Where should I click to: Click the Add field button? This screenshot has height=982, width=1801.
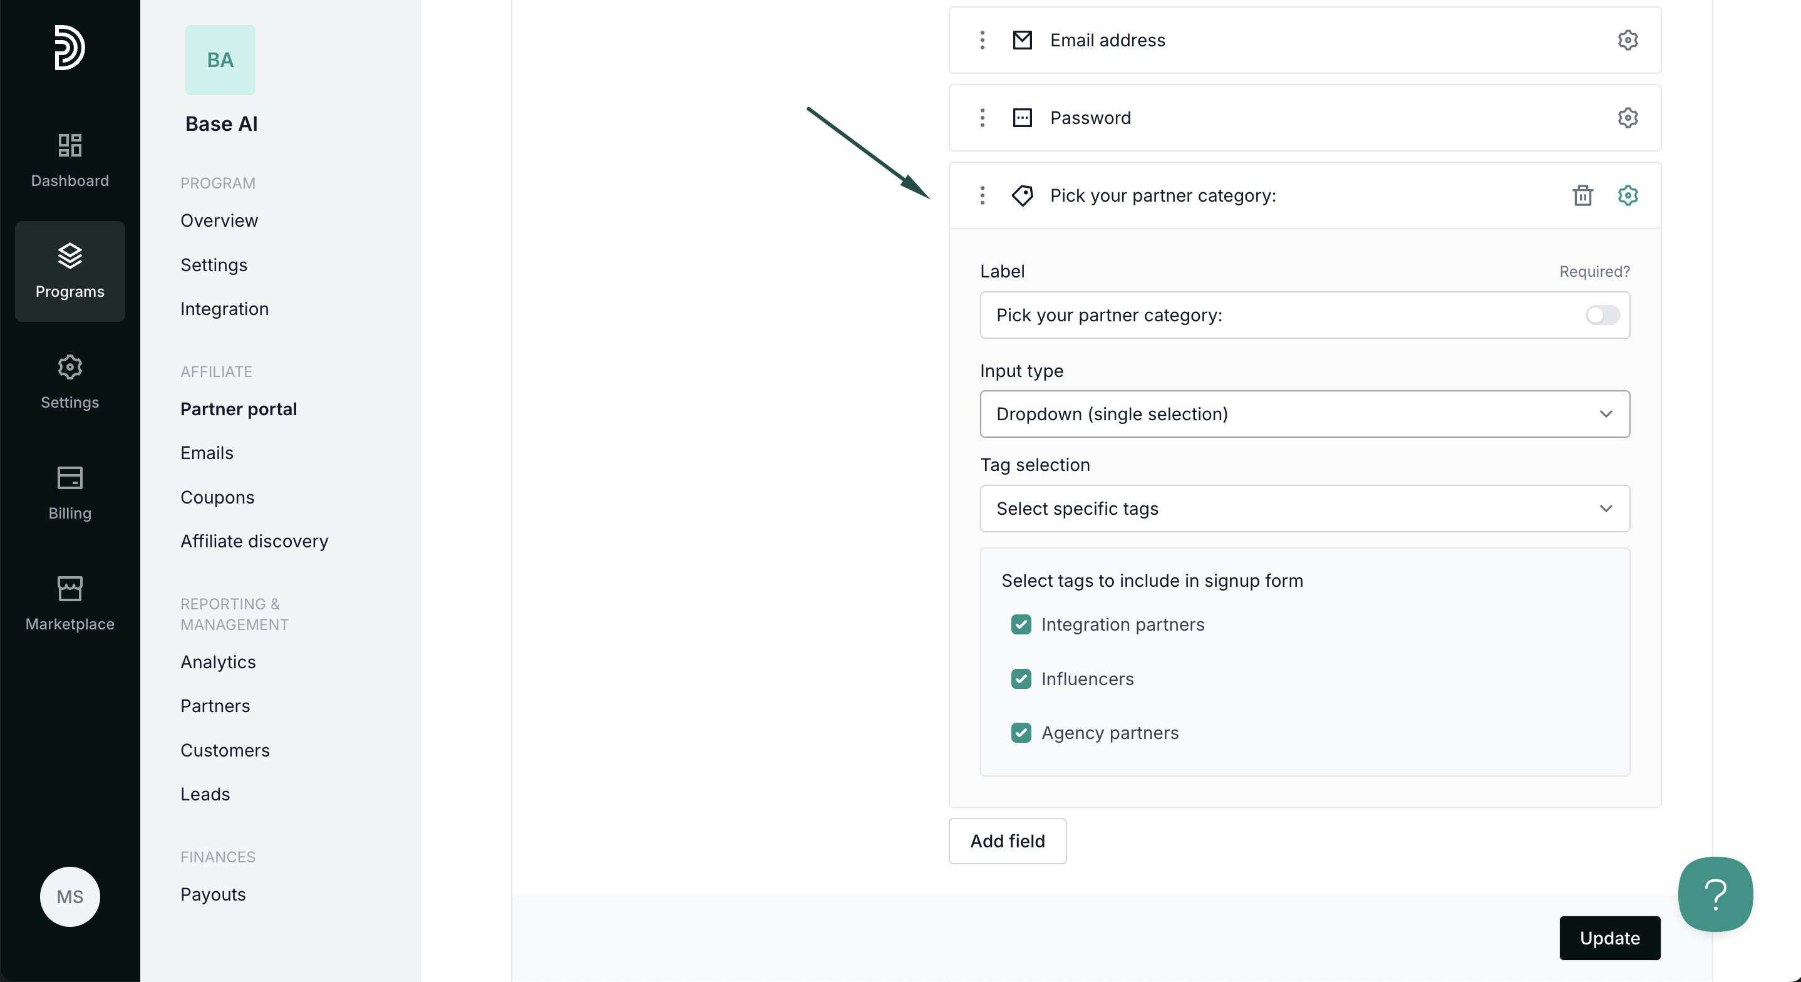(x=1007, y=840)
